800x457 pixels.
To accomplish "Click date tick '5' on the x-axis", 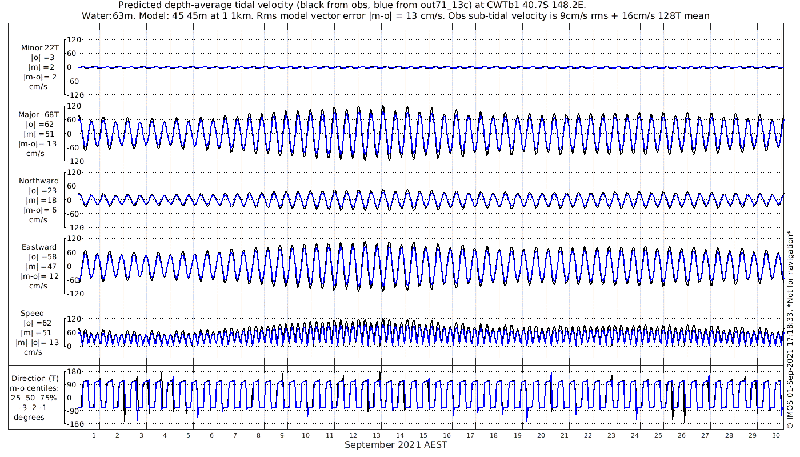I will [x=188, y=435].
